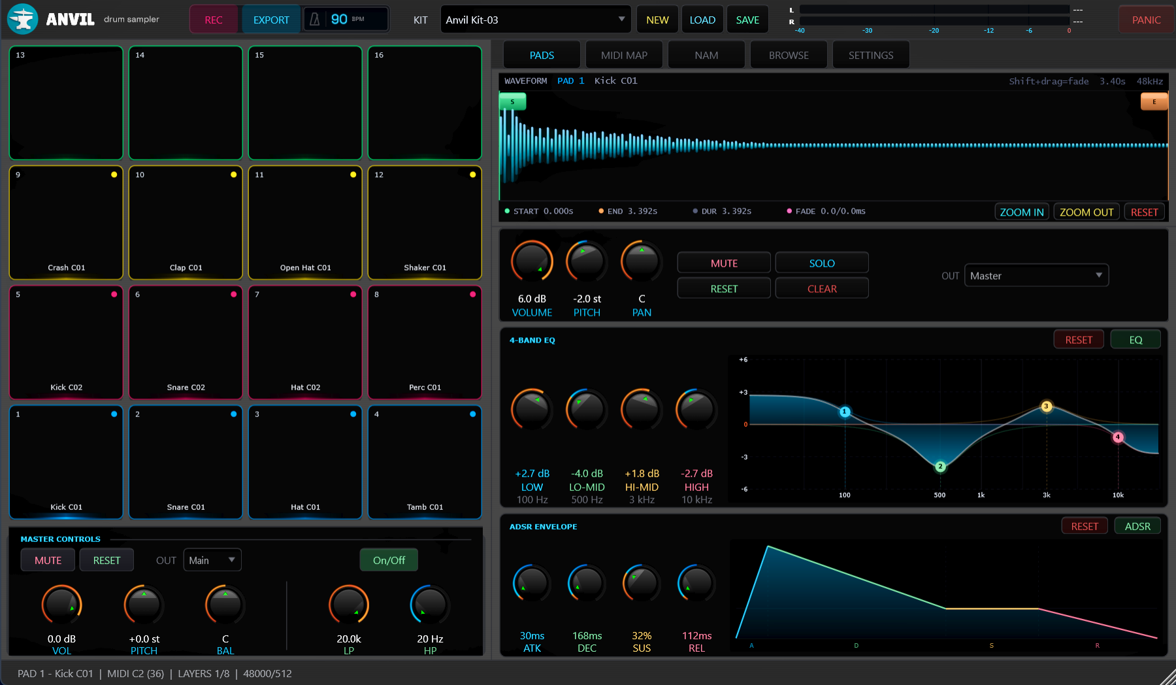Image resolution: width=1176 pixels, height=685 pixels.
Task: Click the EXPORT button
Action: (x=271, y=20)
